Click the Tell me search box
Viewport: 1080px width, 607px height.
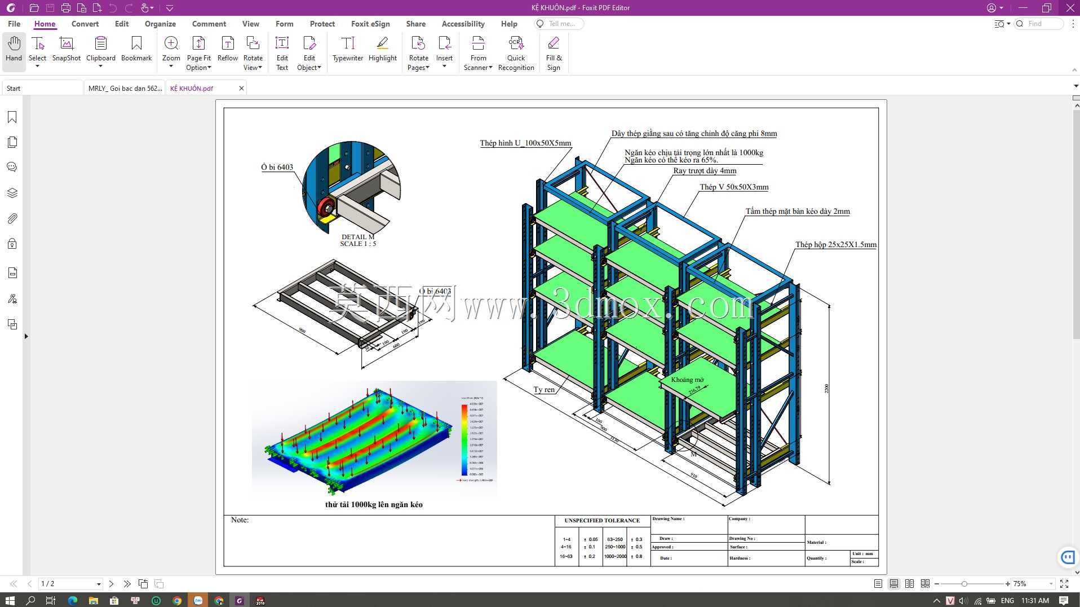pos(559,24)
